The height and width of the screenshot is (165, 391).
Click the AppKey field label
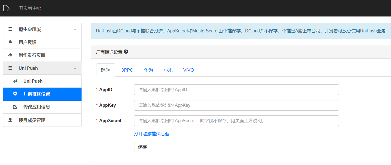pyautogui.click(x=108, y=105)
